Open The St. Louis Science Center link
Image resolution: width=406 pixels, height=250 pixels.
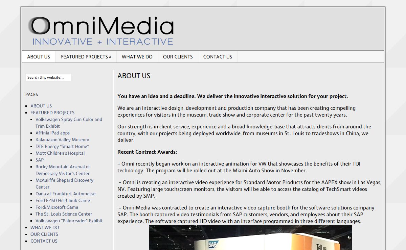[x=64, y=214]
